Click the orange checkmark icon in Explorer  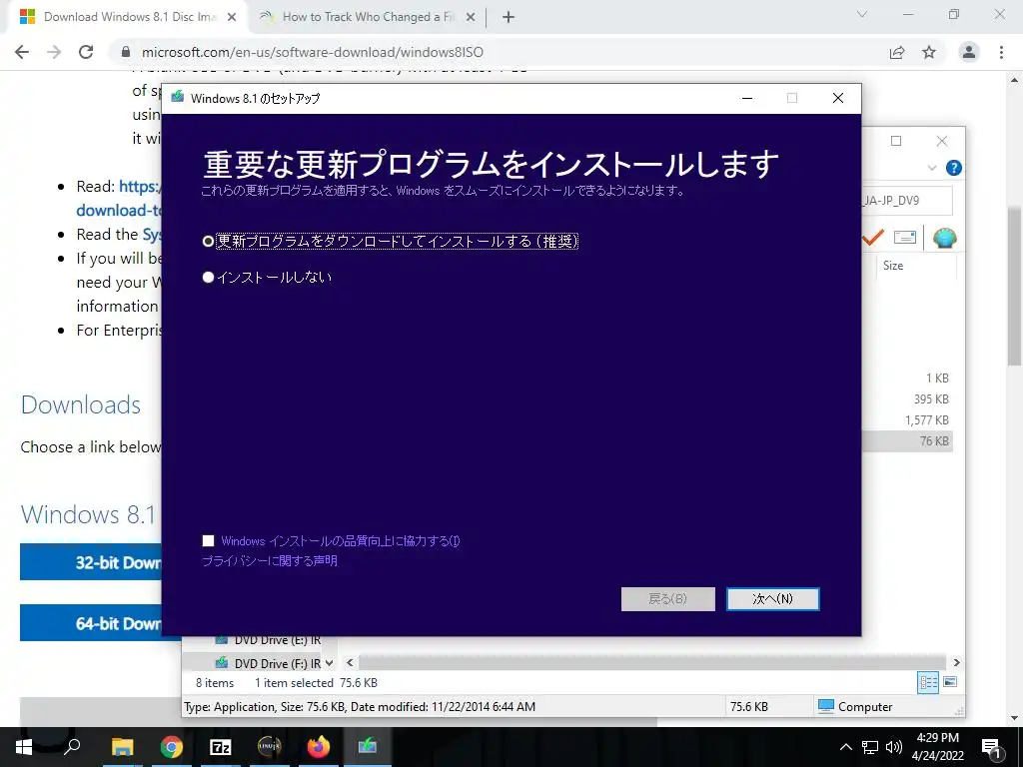[x=872, y=238]
